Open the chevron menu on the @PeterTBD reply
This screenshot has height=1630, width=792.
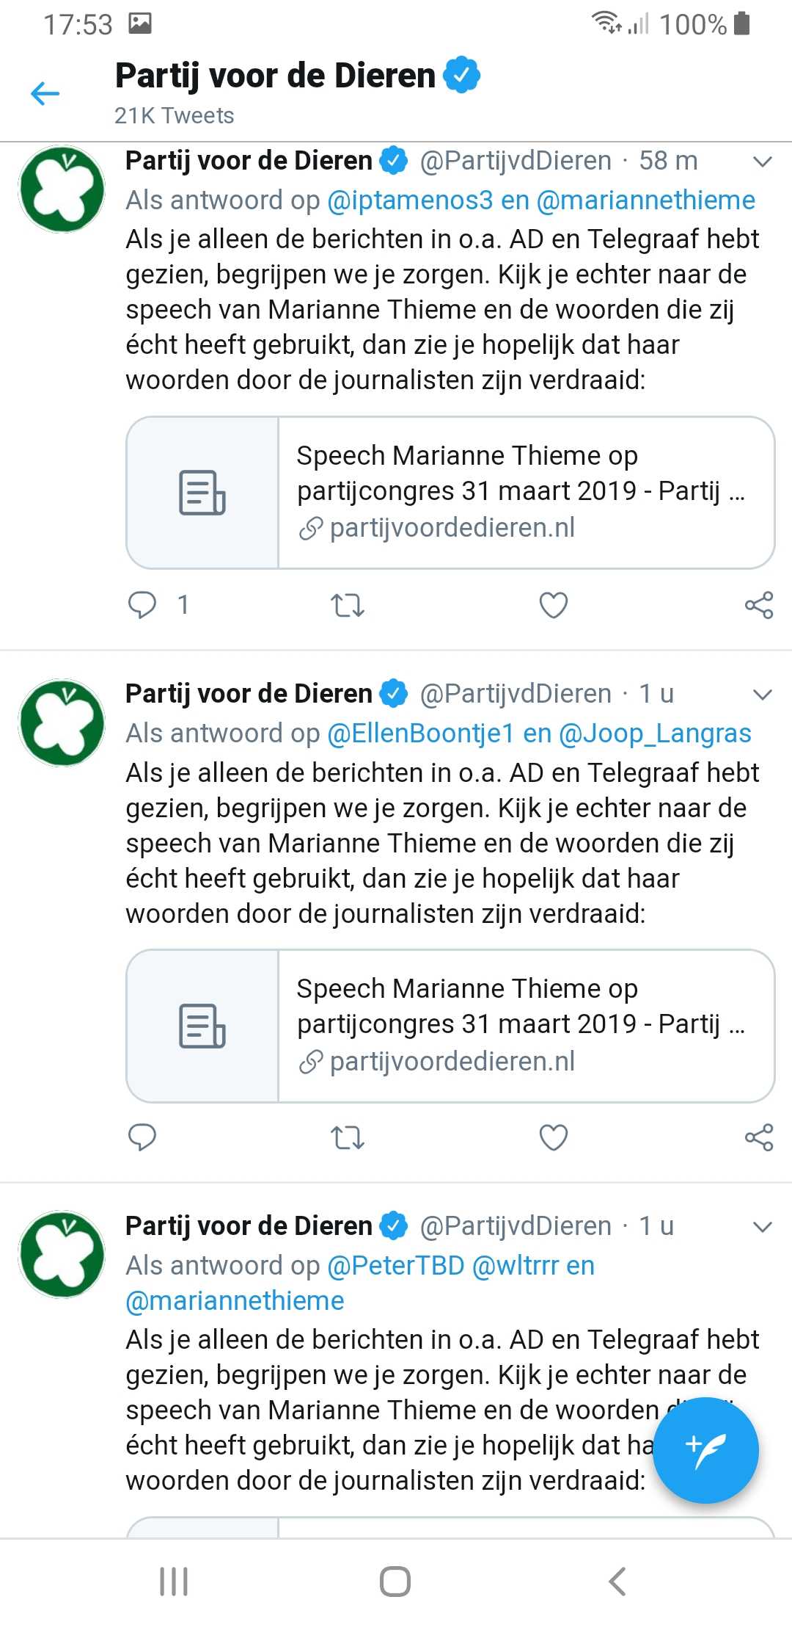763,1227
